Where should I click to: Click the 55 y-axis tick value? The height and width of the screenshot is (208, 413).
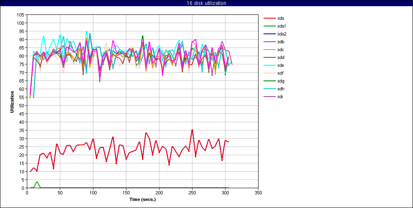22,97
